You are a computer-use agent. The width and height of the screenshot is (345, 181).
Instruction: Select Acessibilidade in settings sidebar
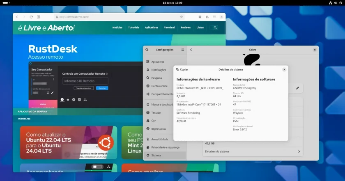[164, 139]
